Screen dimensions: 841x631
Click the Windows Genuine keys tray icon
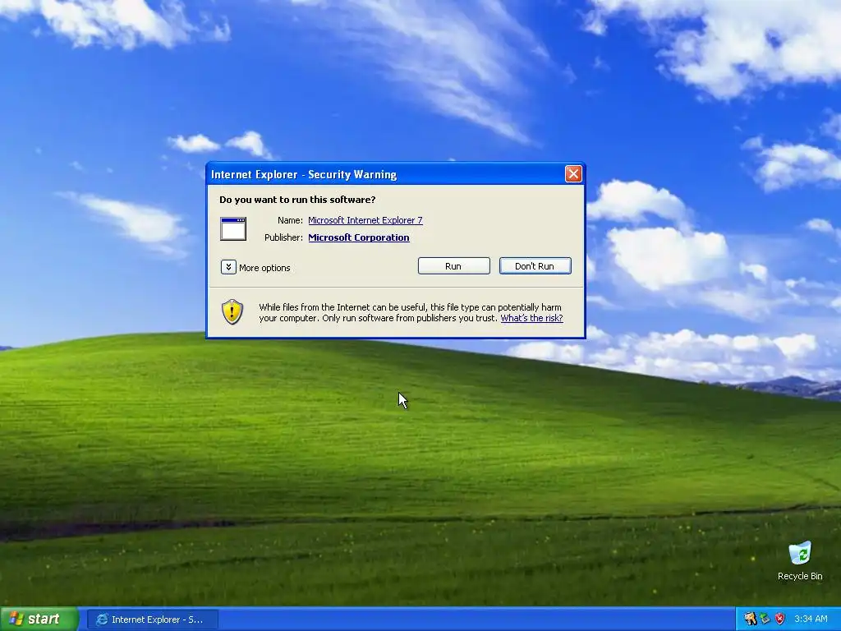pos(750,619)
